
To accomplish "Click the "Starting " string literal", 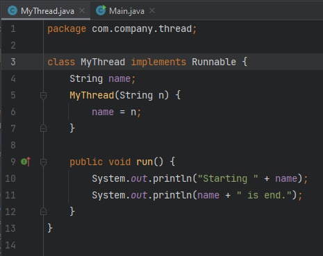I will pos(228,179).
